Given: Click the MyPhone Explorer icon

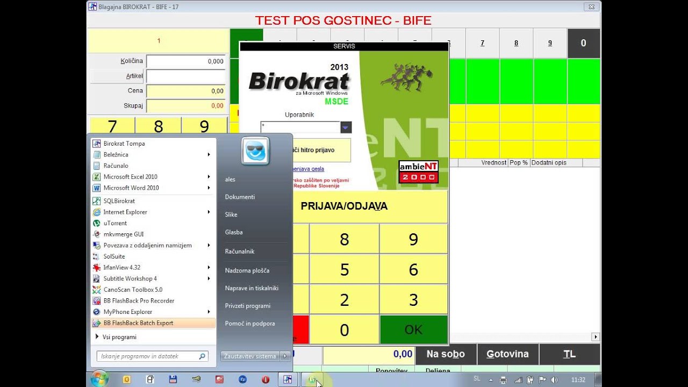Looking at the screenshot, I should pos(97,312).
